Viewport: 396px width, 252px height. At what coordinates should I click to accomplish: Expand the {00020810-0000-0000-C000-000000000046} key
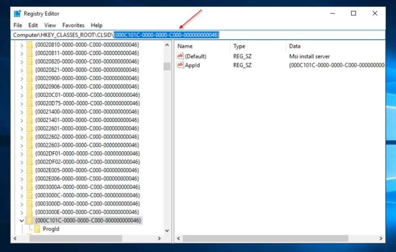22,45
